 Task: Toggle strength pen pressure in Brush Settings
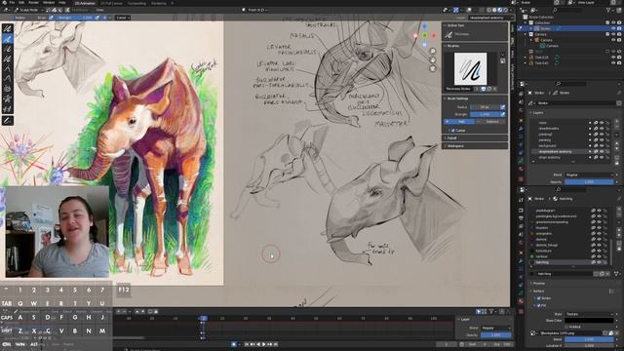pos(503,114)
